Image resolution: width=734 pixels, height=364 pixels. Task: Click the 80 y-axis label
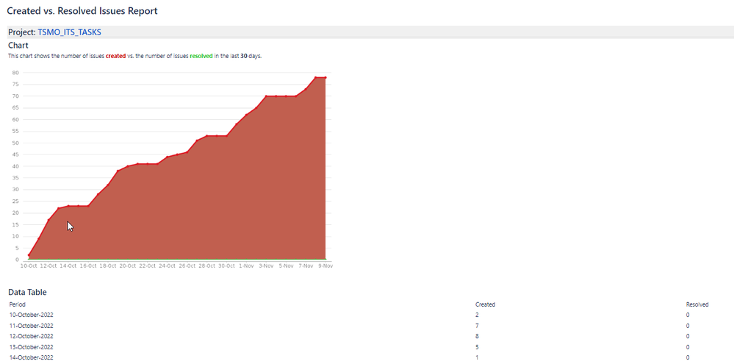coord(15,73)
